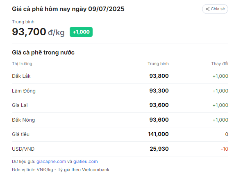
Task: Click the red -10 USD/VND change
Action: click(225, 149)
